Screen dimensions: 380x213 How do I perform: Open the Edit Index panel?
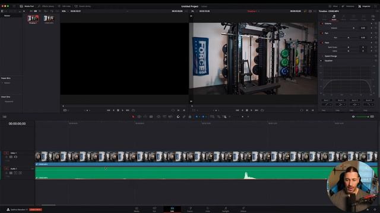(65, 7)
